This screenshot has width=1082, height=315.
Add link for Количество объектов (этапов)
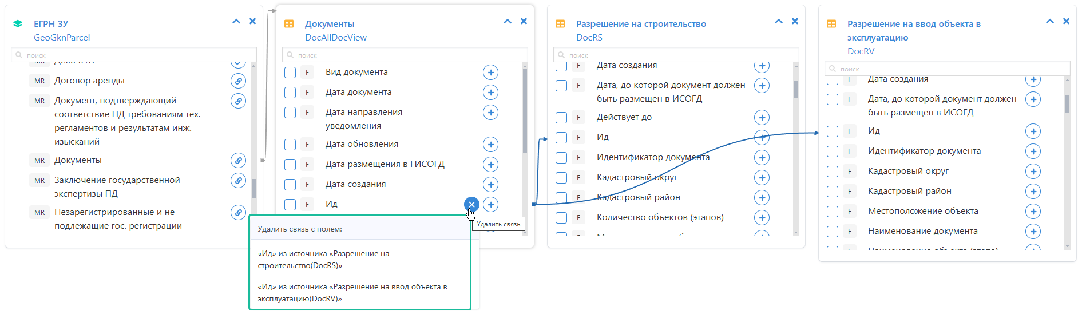click(x=762, y=217)
